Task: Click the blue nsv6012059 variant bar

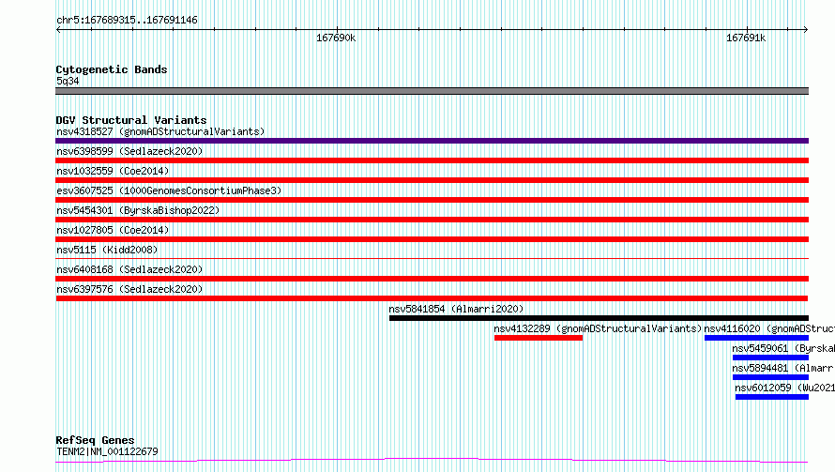Action: (x=771, y=397)
